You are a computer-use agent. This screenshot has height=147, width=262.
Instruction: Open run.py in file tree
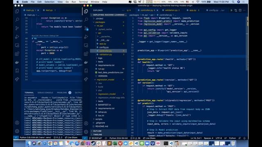pos(101,69)
